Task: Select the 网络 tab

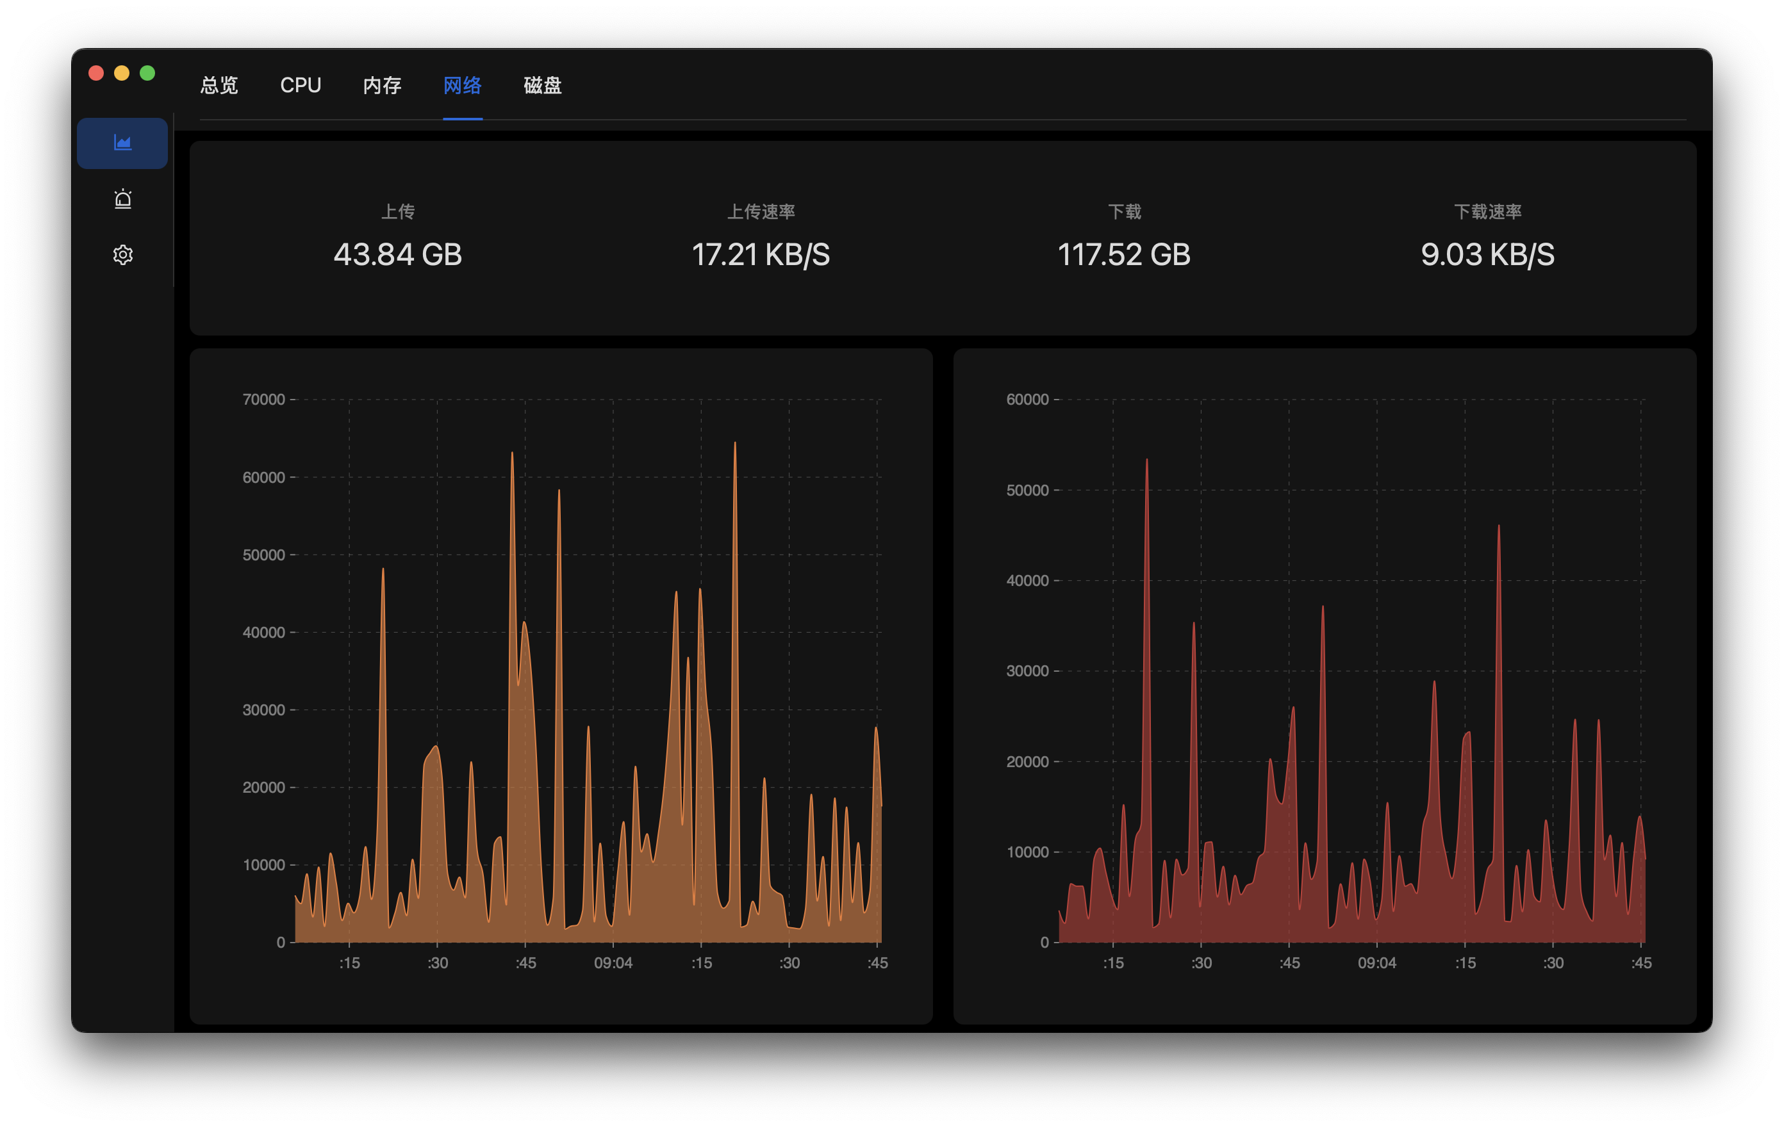Action: point(462,85)
